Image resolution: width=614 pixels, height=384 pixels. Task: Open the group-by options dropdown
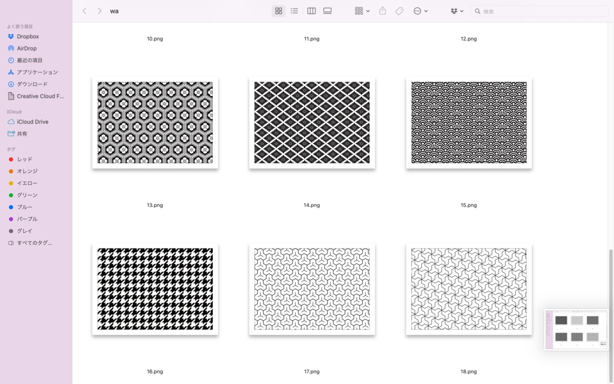[362, 11]
